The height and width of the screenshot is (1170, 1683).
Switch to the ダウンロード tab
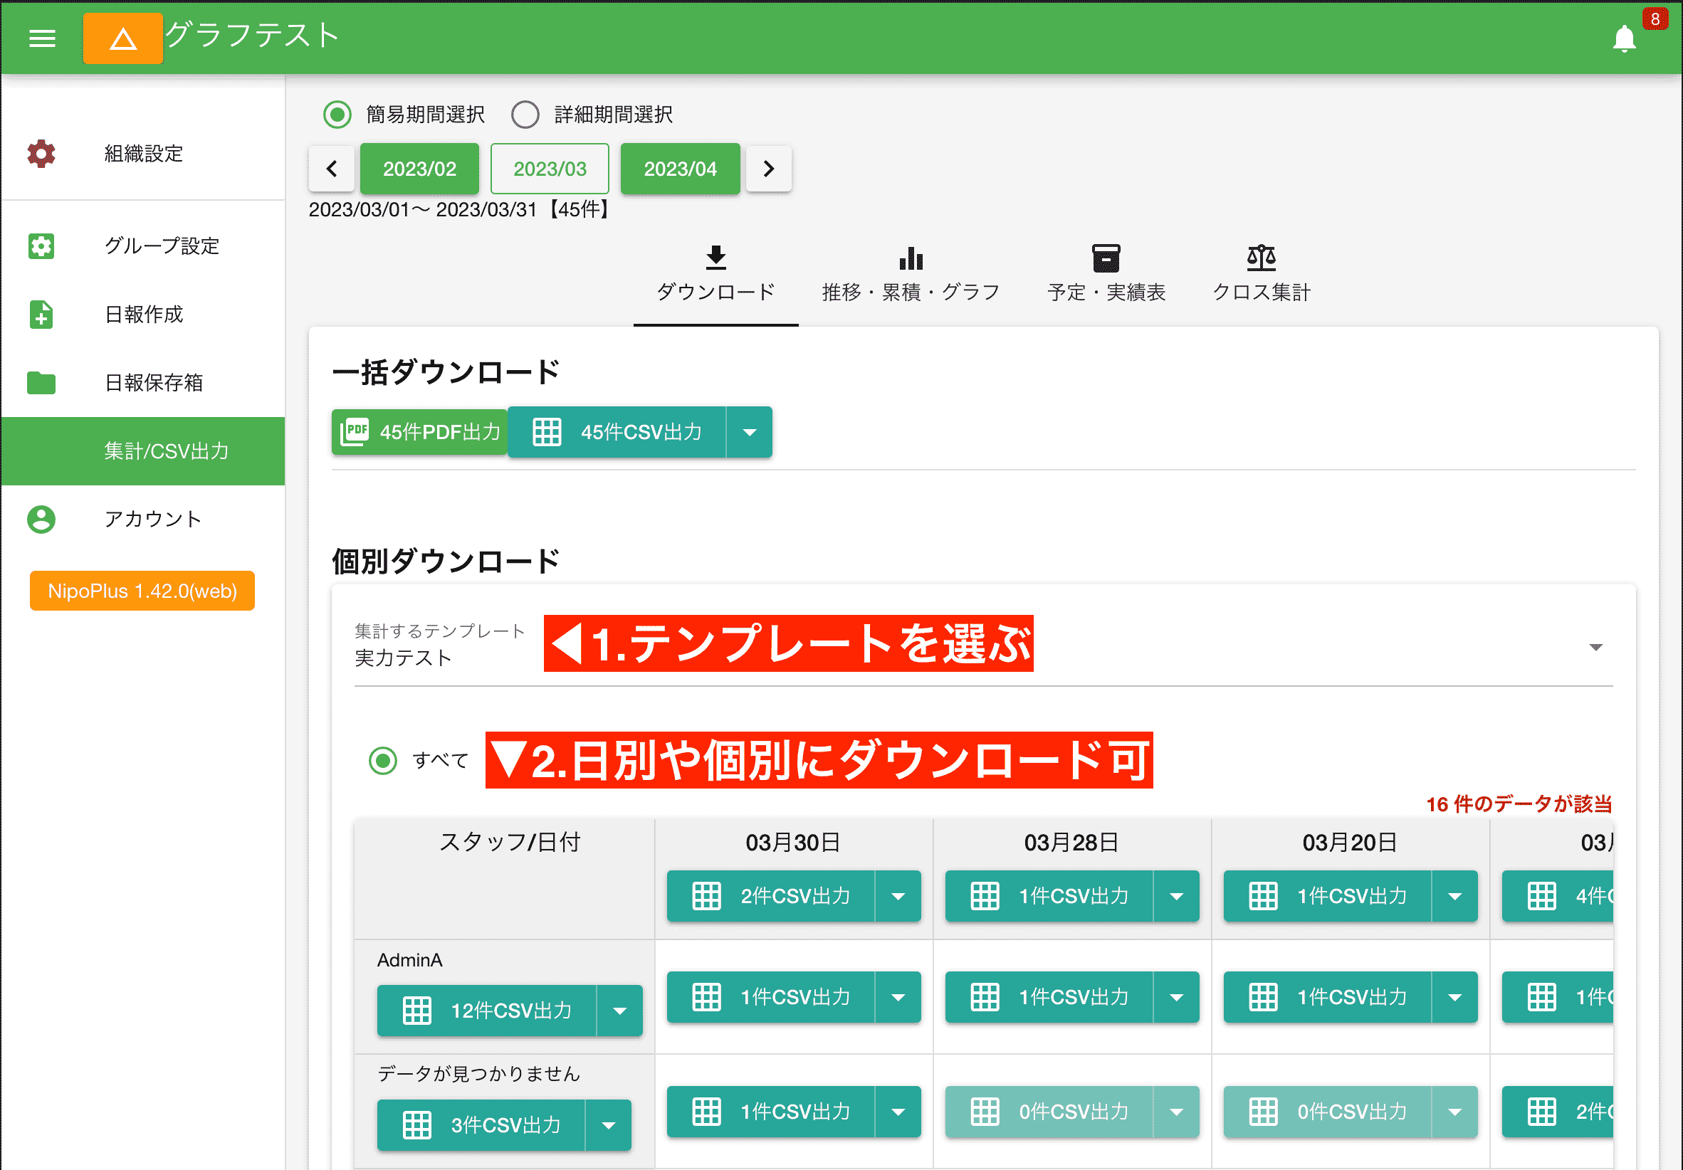coord(715,275)
